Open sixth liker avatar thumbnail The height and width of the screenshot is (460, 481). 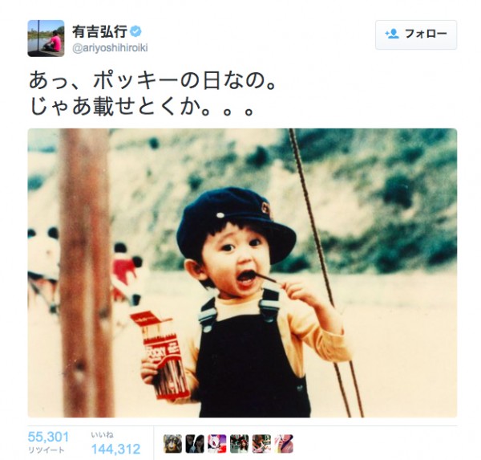click(284, 444)
